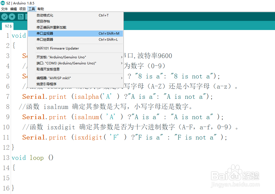Click the Verify checkmark toolbar icon
The height and width of the screenshot is (194, 275).
(x=5, y=17)
